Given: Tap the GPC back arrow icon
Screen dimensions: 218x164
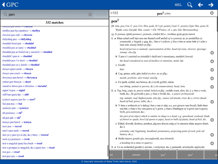Looking at the screenshot, I should (x=3, y=5).
